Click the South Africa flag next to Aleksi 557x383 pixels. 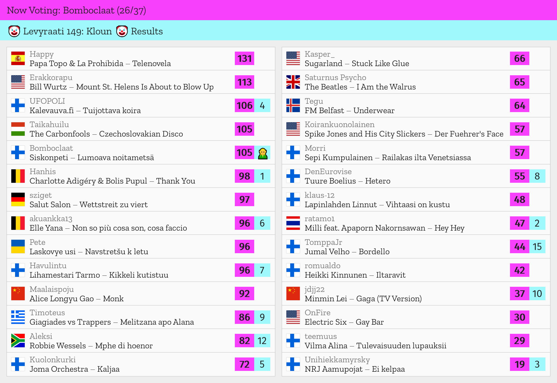click(x=18, y=341)
